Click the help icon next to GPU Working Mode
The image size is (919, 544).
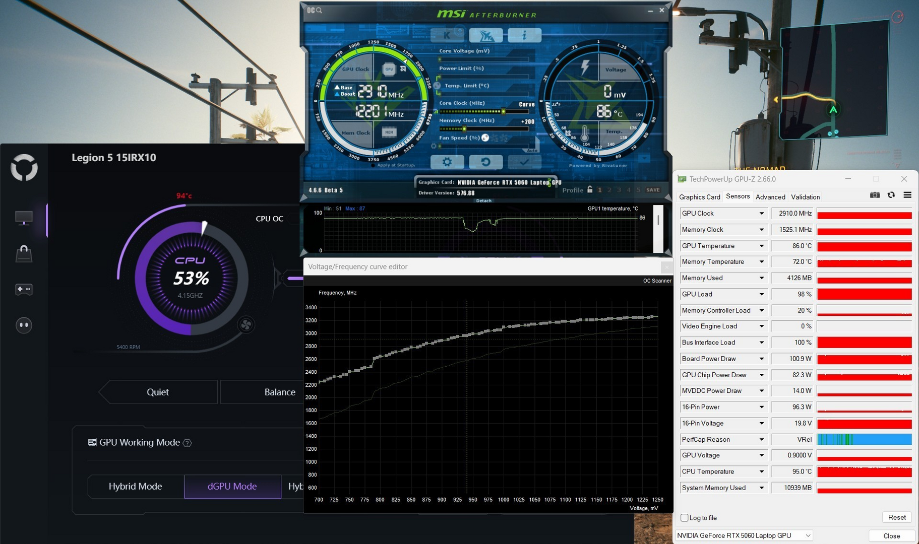tap(187, 443)
